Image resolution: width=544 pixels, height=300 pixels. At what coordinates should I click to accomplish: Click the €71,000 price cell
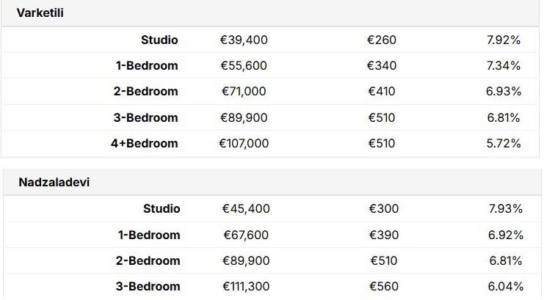244,91
